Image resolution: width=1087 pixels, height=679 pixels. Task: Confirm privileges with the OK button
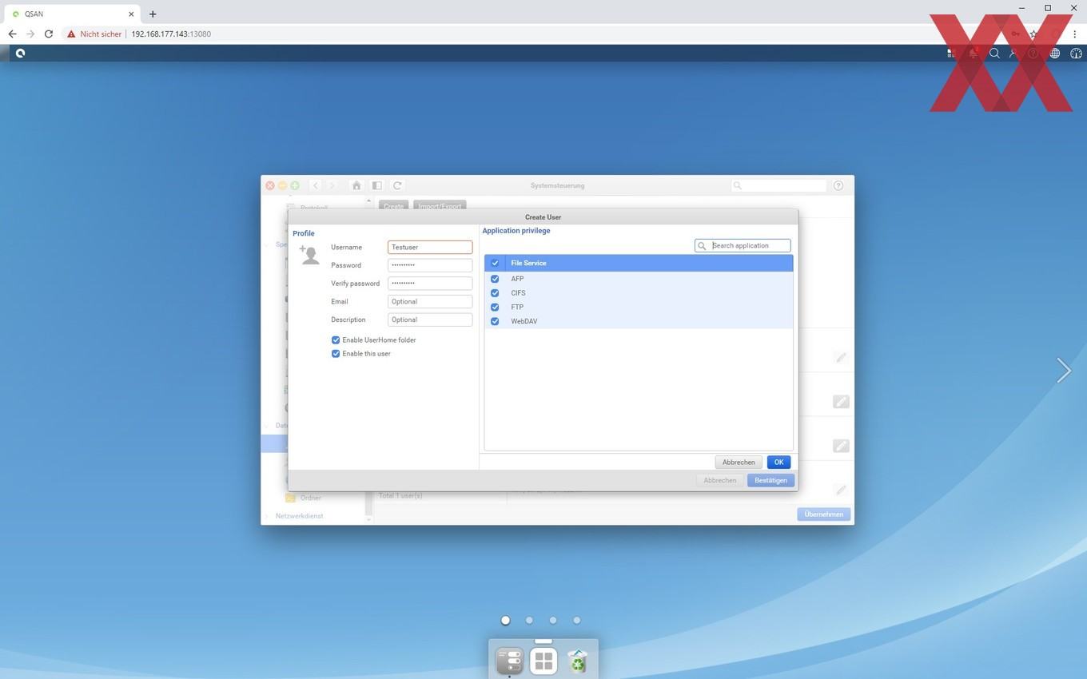(x=778, y=463)
